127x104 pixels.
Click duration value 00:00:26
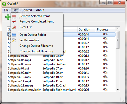tap(84, 90)
